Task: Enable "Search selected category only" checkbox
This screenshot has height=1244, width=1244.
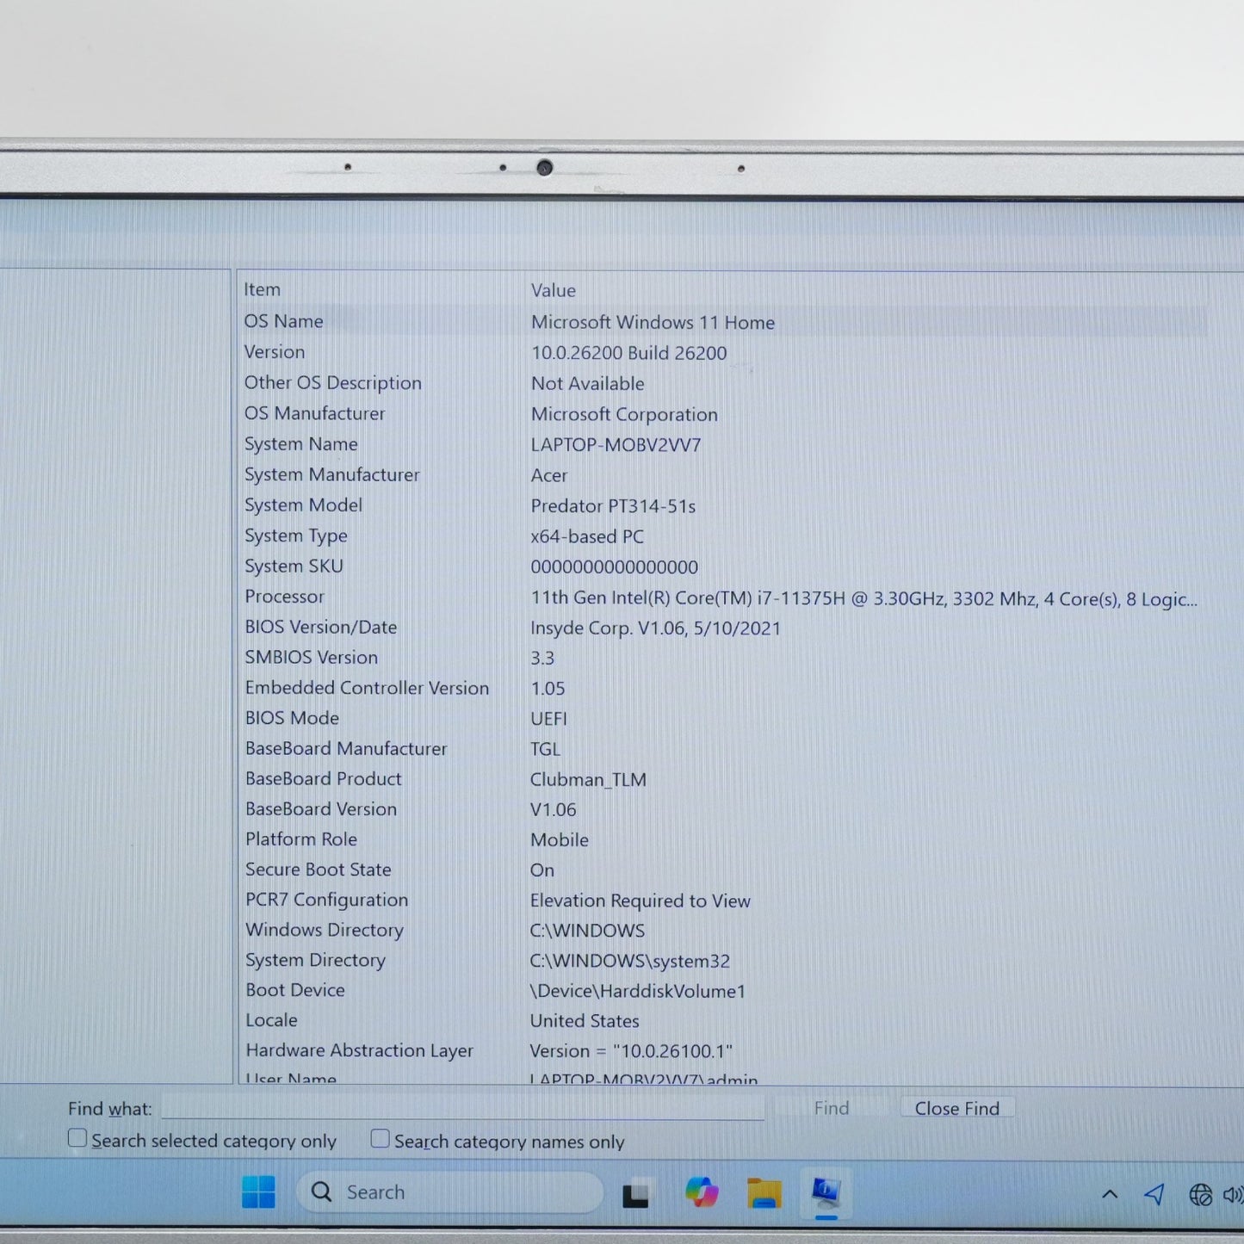Action: click(x=77, y=1138)
